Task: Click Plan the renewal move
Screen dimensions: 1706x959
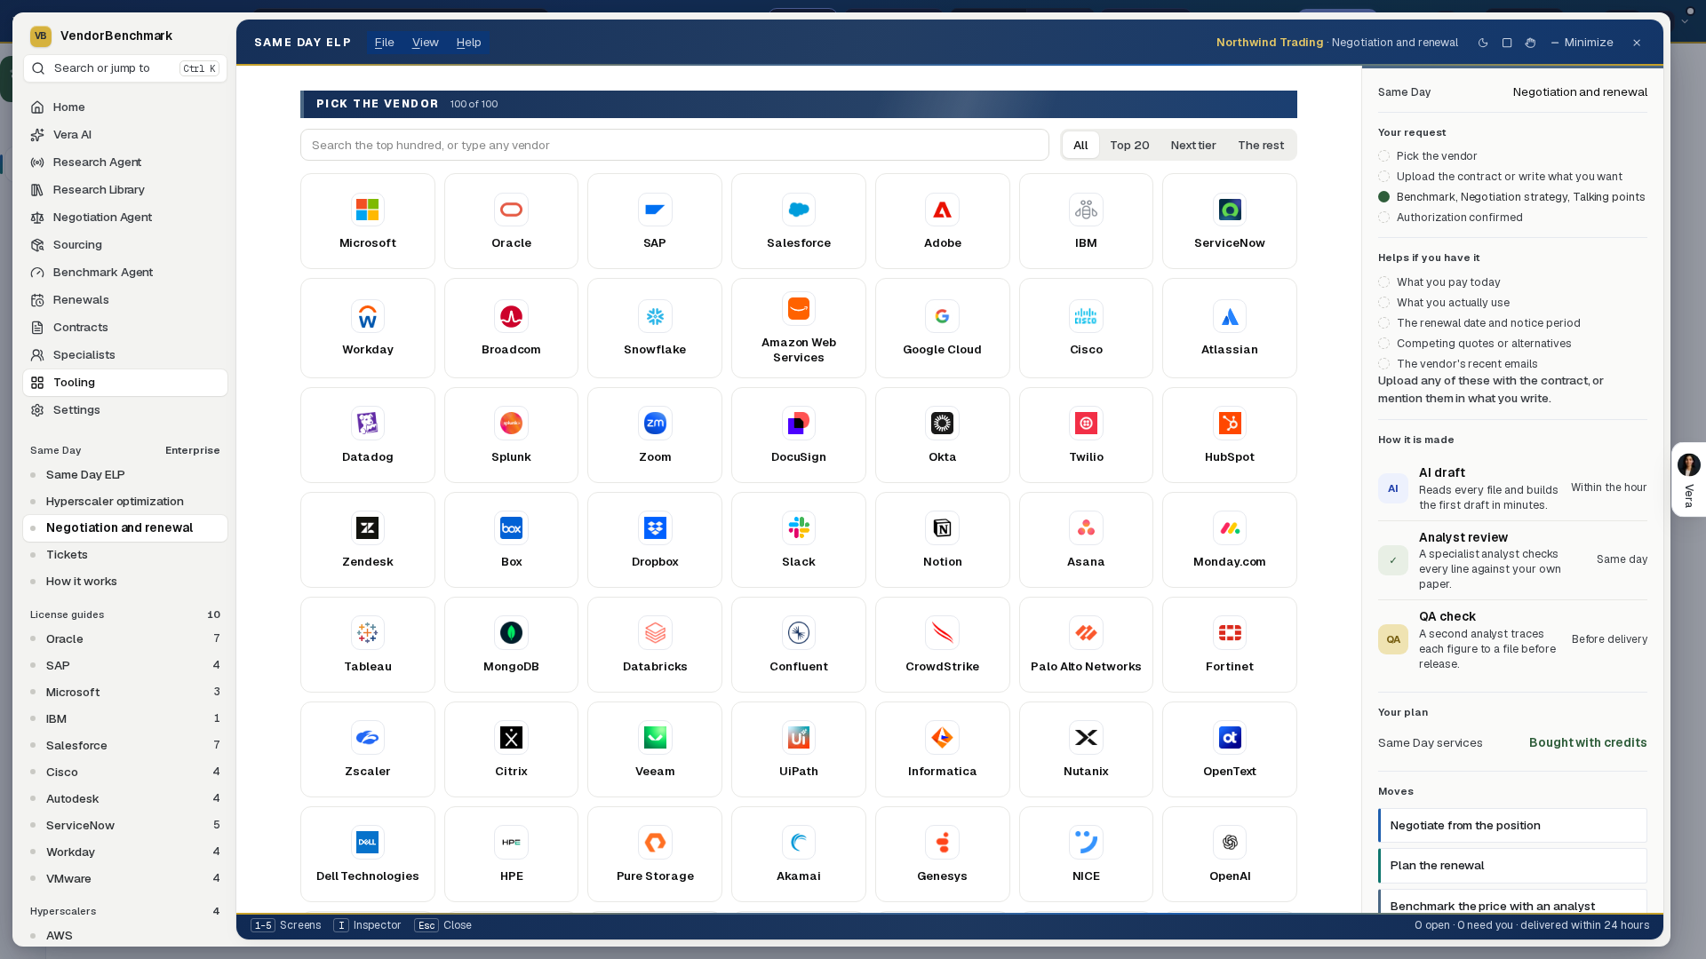Action: (1512, 866)
